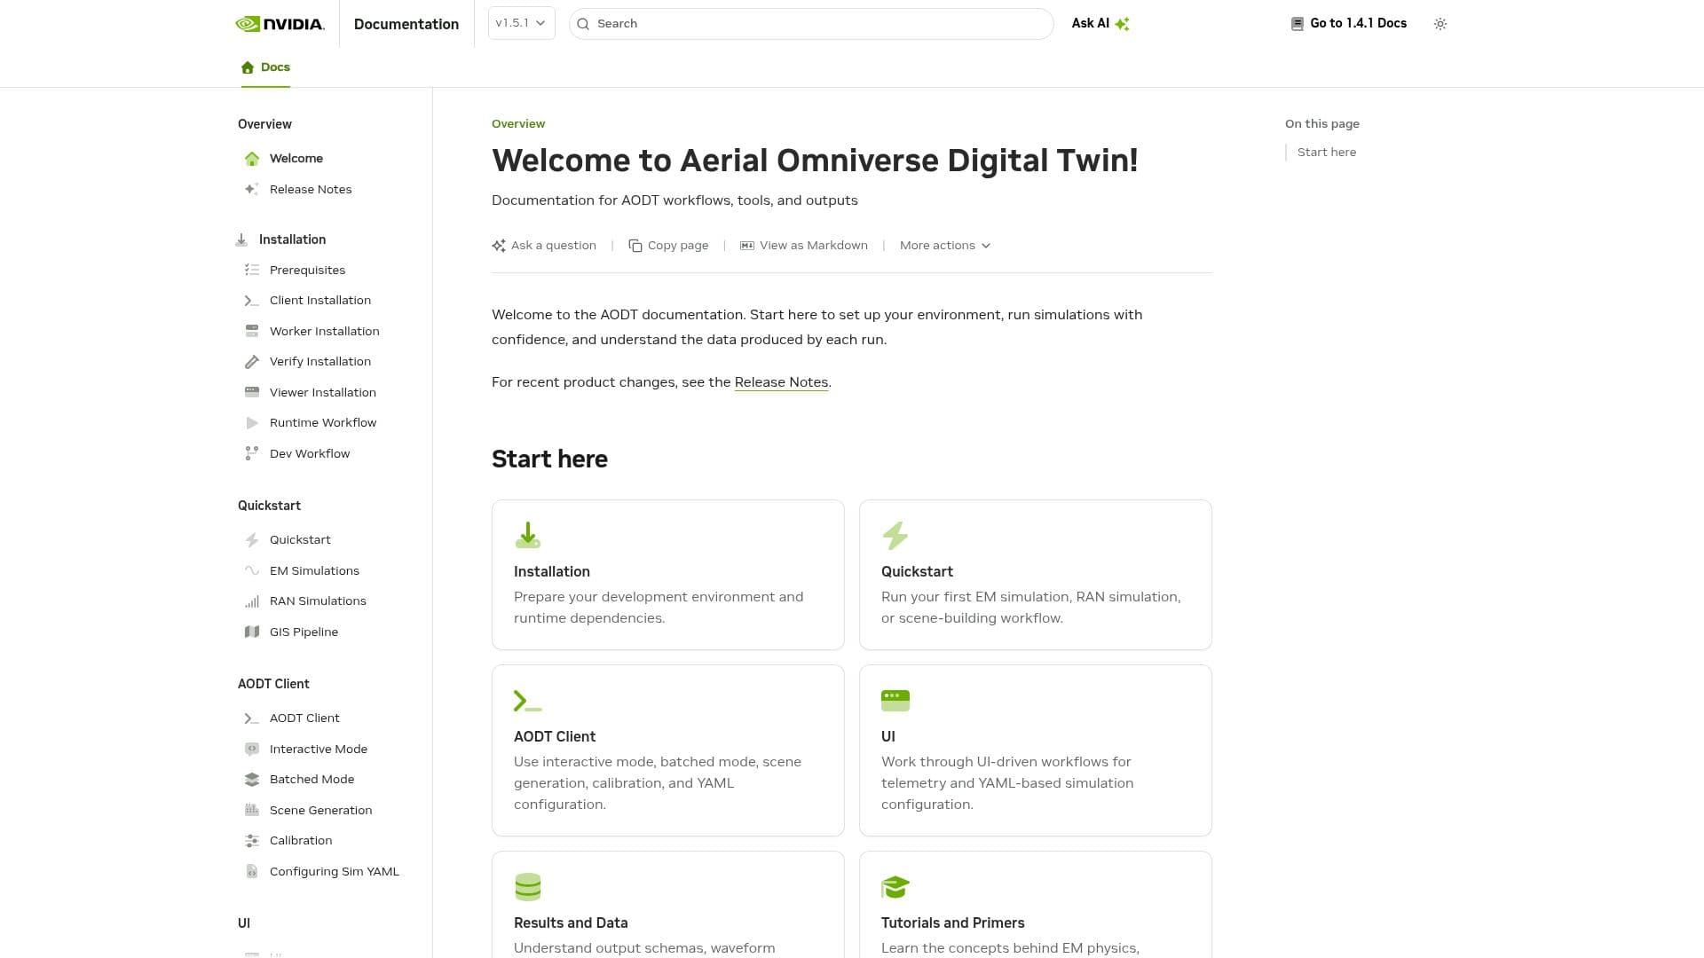Open Runtime Workflow page
Screen dimensions: 1704x958
(x=325, y=423)
